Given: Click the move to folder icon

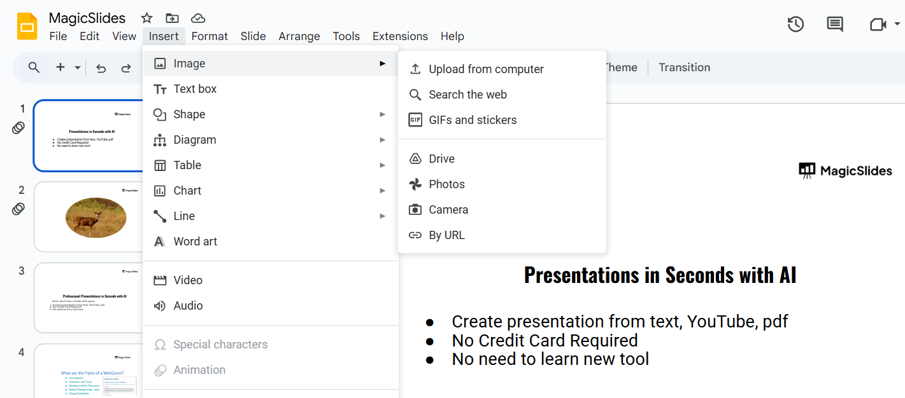Looking at the screenshot, I should point(172,18).
